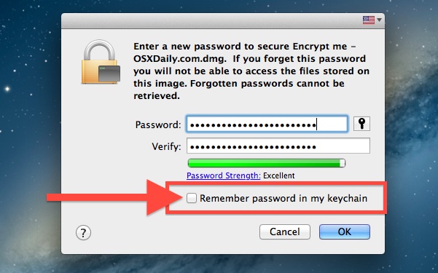Click the US flag input source icon
Screen dimensions: 438x273
pos(369,20)
